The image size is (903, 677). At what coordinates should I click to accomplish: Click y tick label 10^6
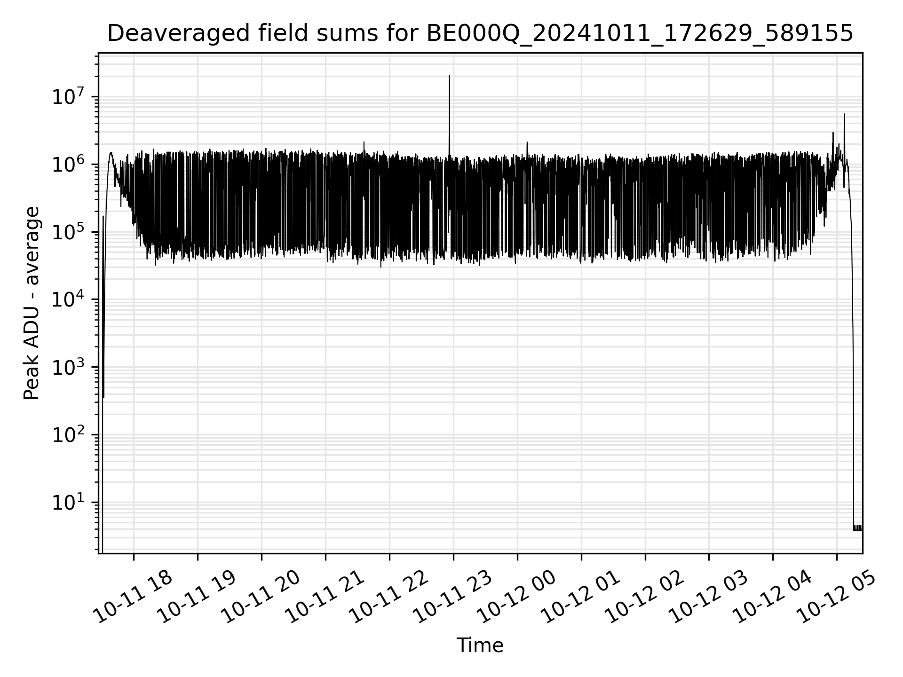[x=69, y=164]
